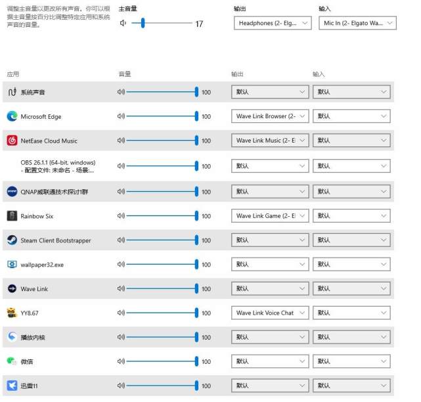Mute the 系统声音 speaker icon

[121, 92]
